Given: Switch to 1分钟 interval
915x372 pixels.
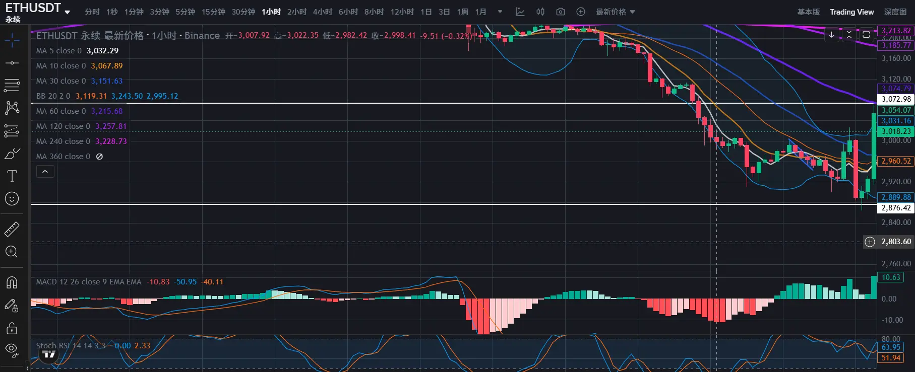Looking at the screenshot, I should click(134, 12).
